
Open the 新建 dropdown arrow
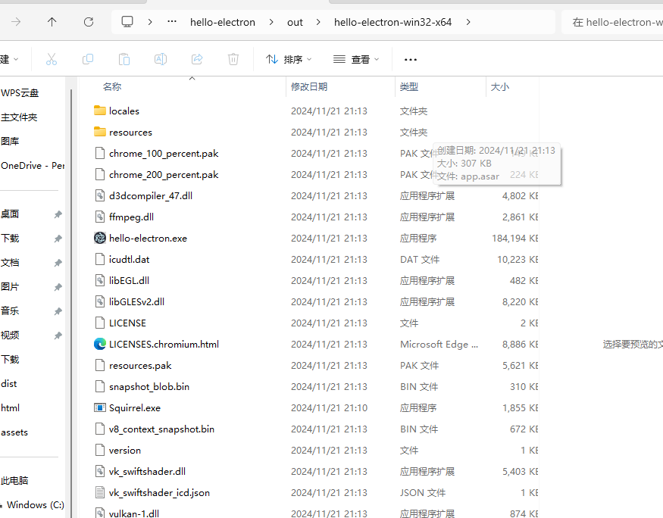coord(16,60)
